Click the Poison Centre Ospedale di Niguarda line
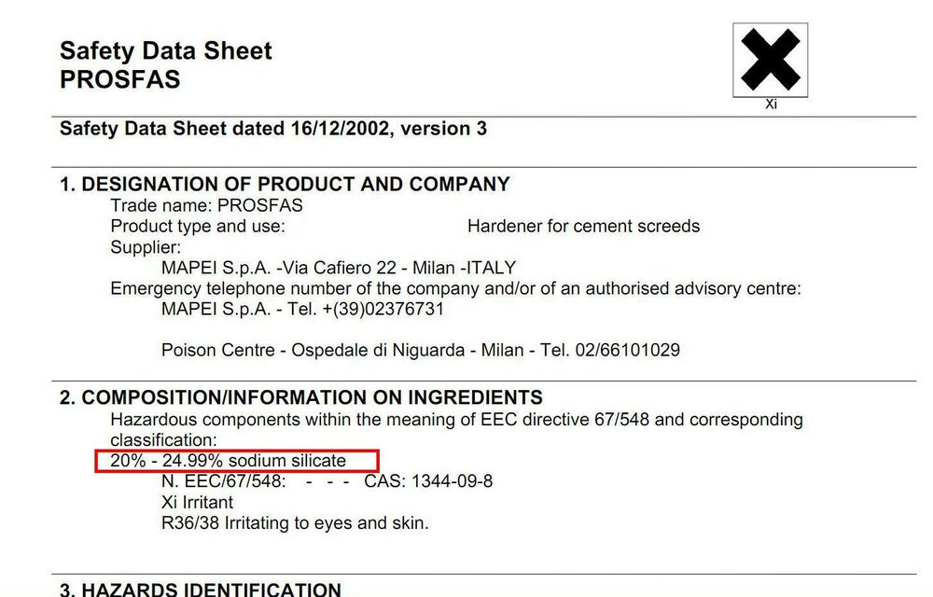933x597 pixels. click(420, 351)
